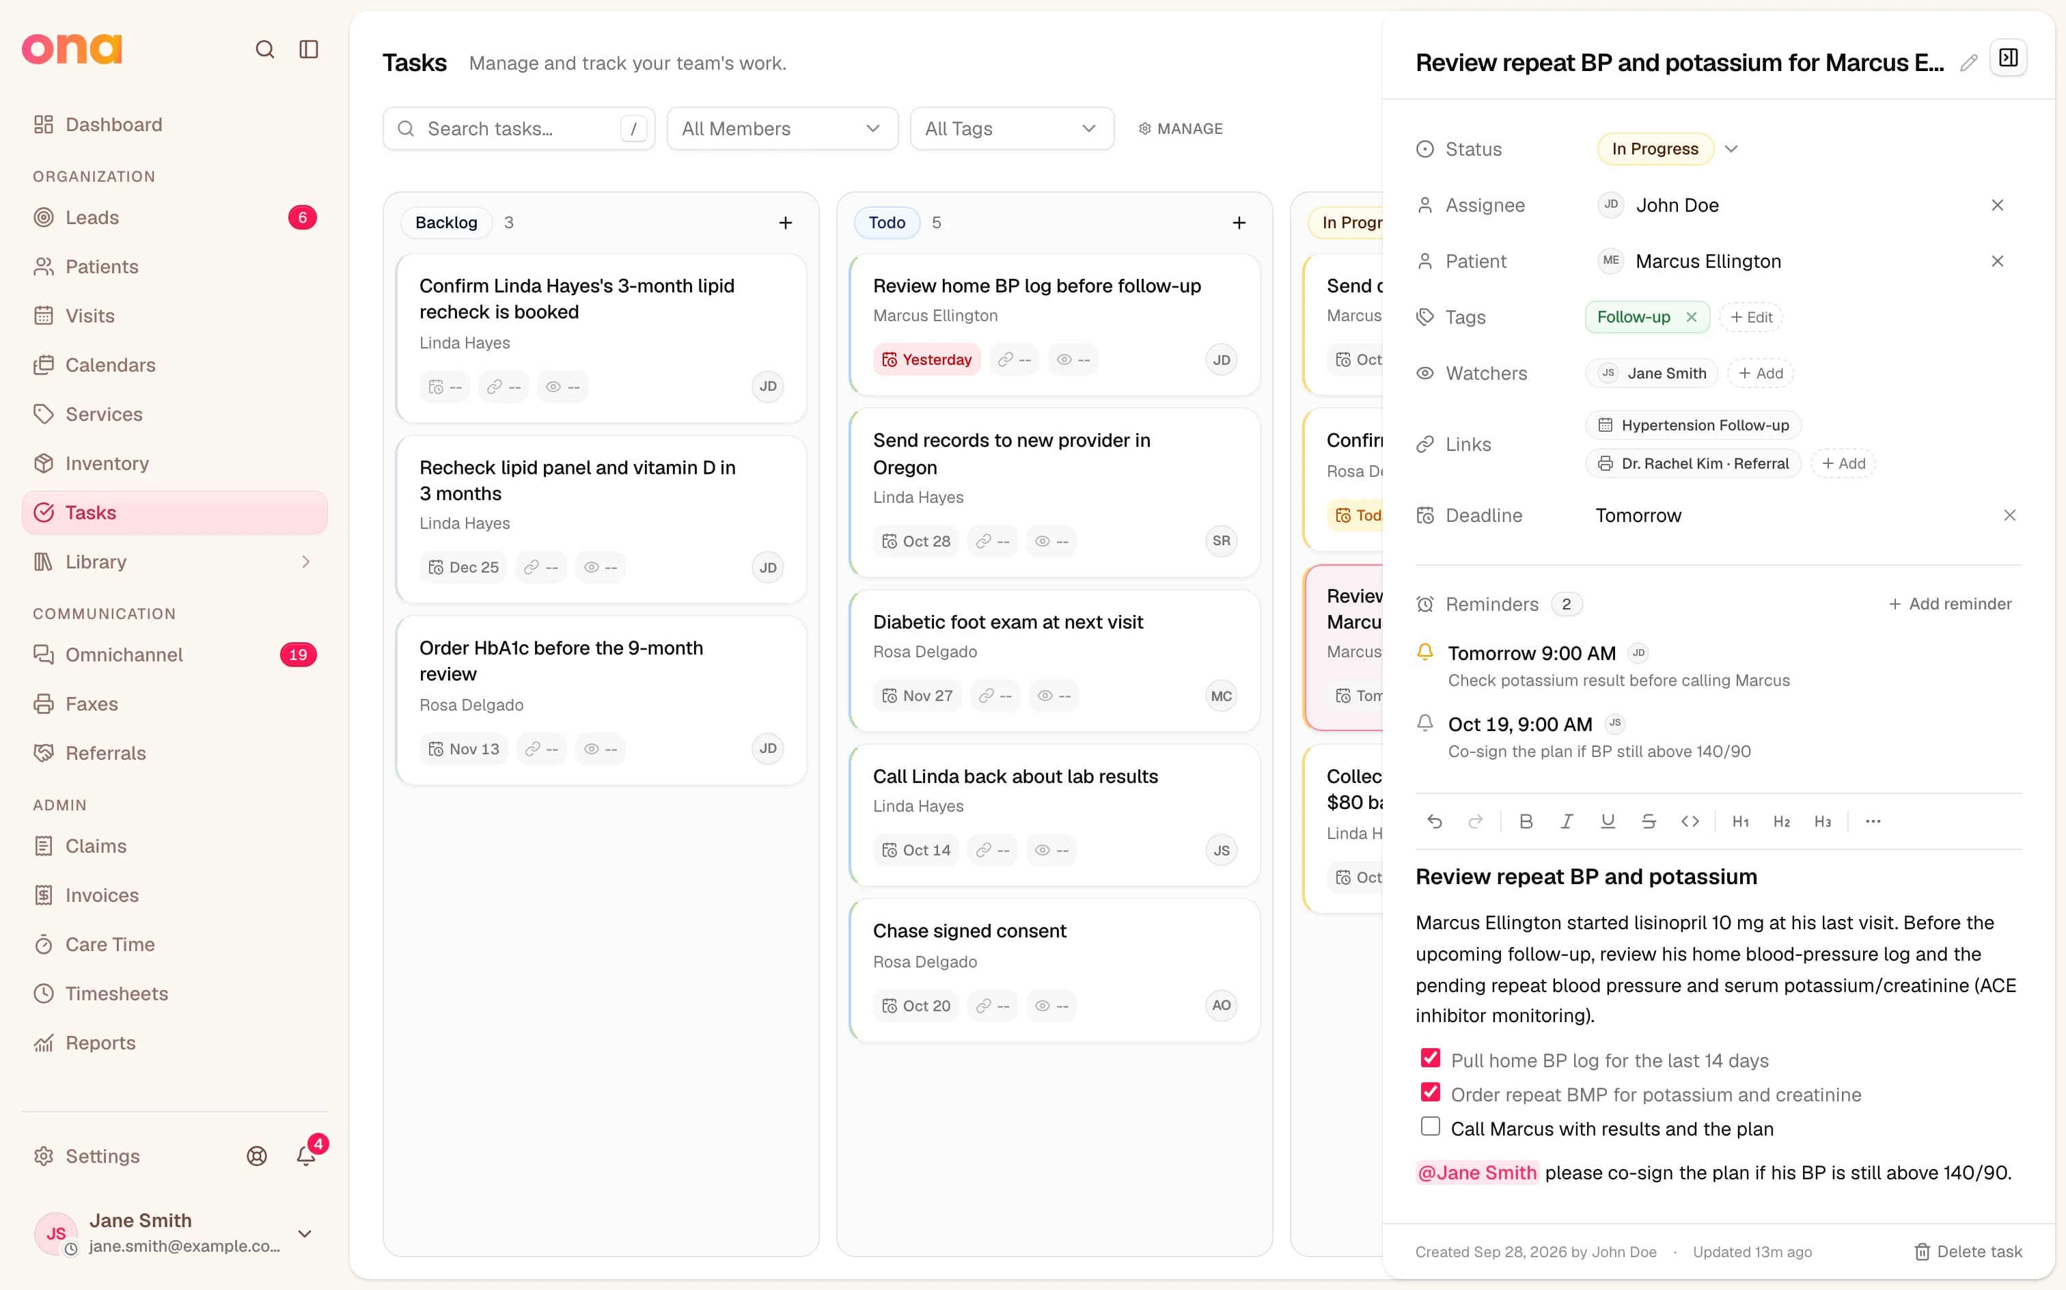Open the All Members filter dropdown
This screenshot has width=2066, height=1290.
(782, 129)
